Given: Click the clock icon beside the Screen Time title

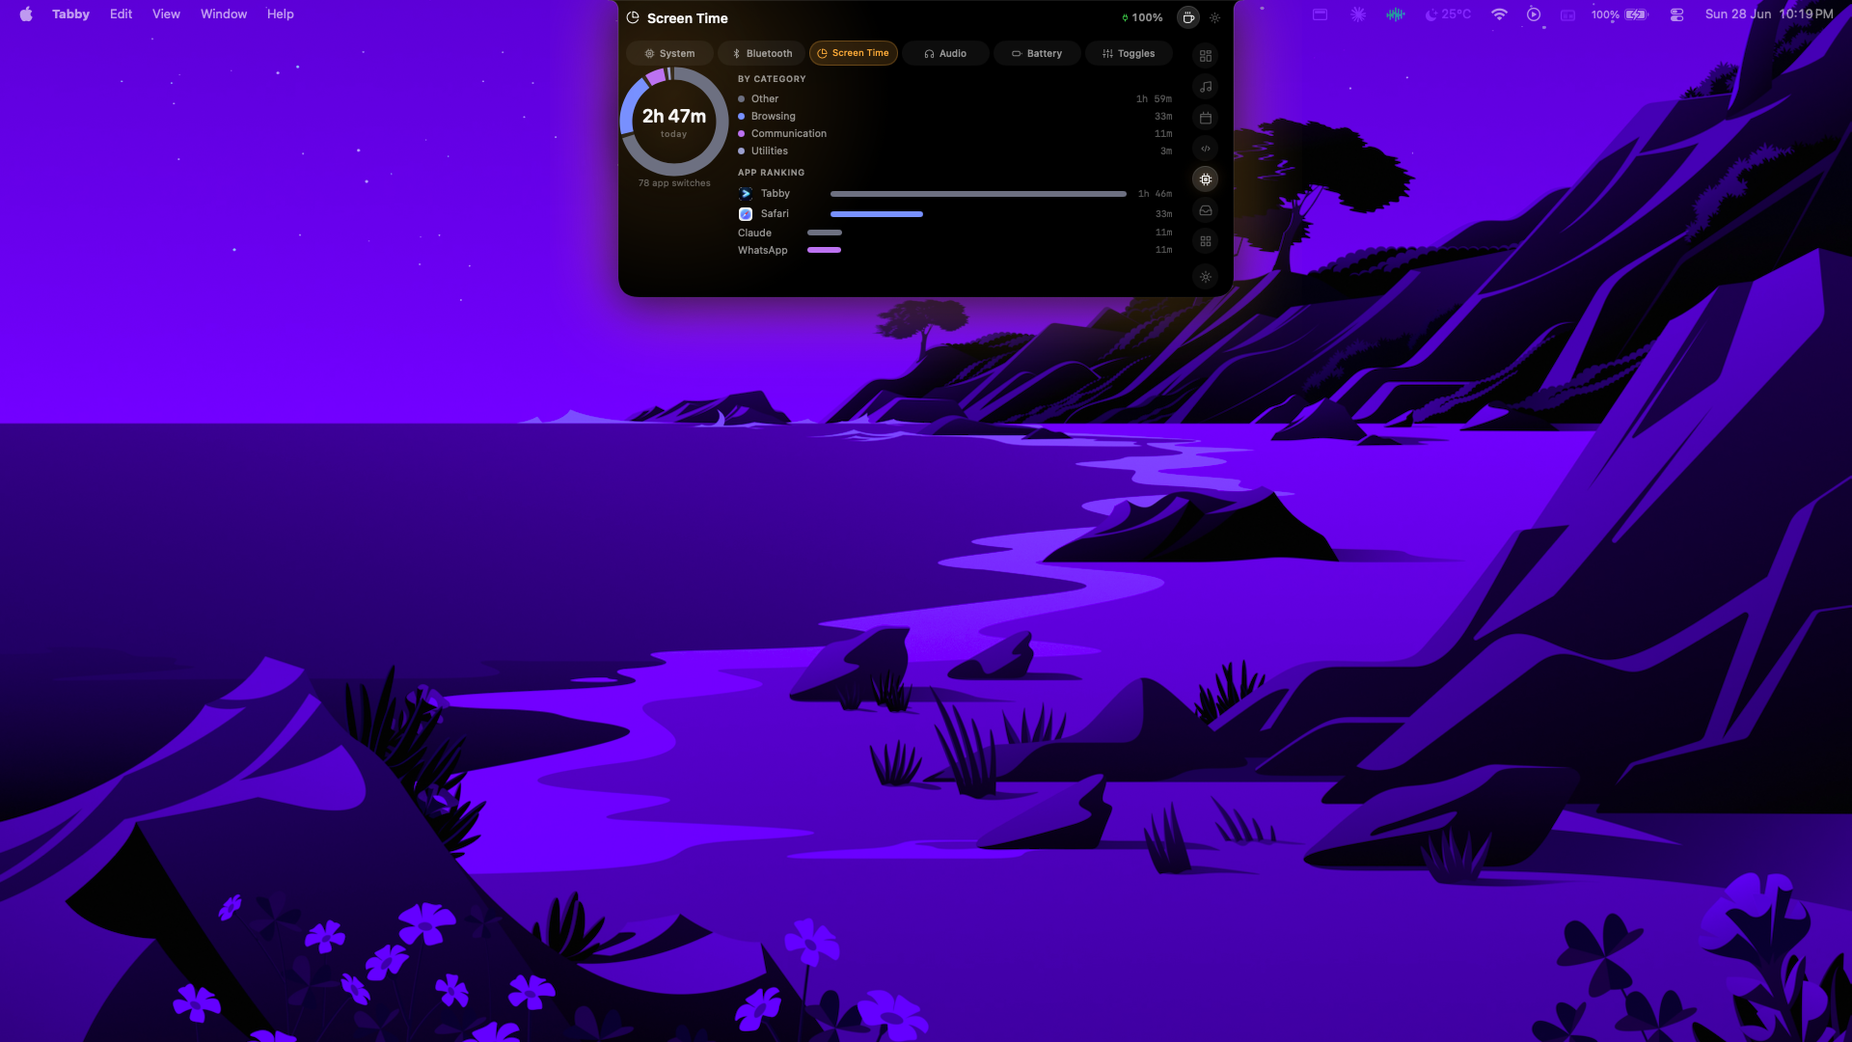Looking at the screenshot, I should [633, 18].
